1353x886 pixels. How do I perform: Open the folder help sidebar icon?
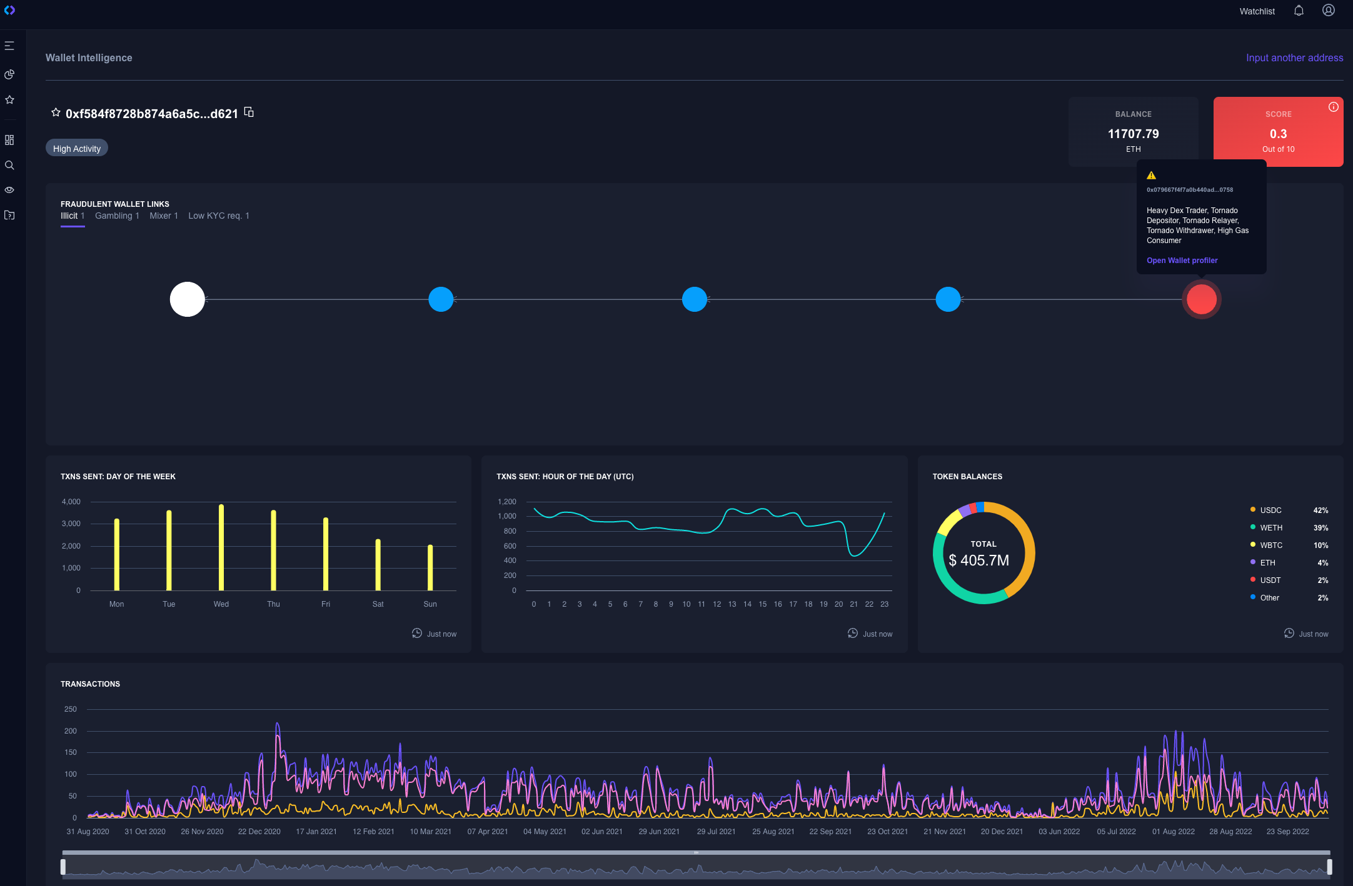pos(9,215)
